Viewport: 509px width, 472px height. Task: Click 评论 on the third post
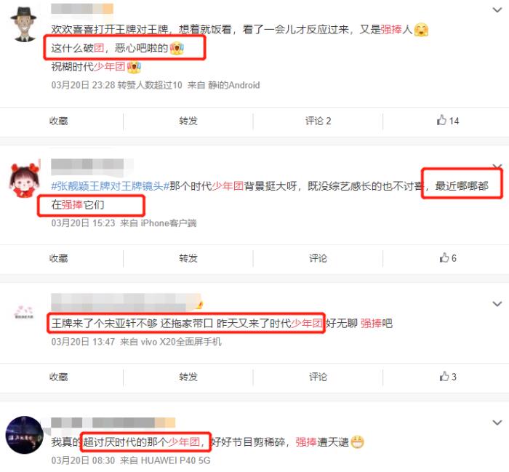coord(318,377)
